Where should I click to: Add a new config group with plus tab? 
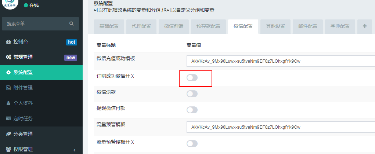click(x=364, y=26)
